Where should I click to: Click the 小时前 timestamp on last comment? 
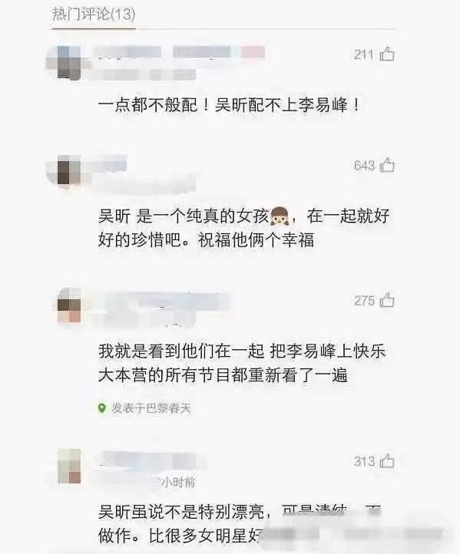[x=178, y=482]
